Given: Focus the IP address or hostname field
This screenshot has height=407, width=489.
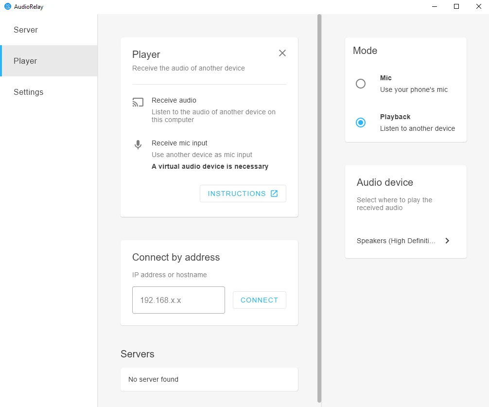Looking at the screenshot, I should [178, 300].
